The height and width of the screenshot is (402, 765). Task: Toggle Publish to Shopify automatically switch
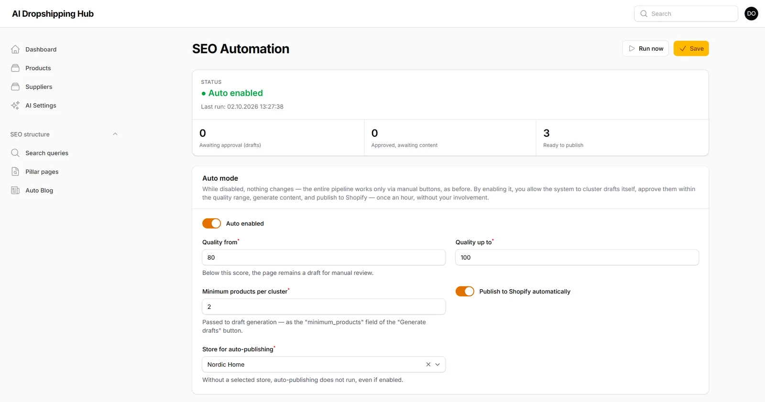click(465, 291)
